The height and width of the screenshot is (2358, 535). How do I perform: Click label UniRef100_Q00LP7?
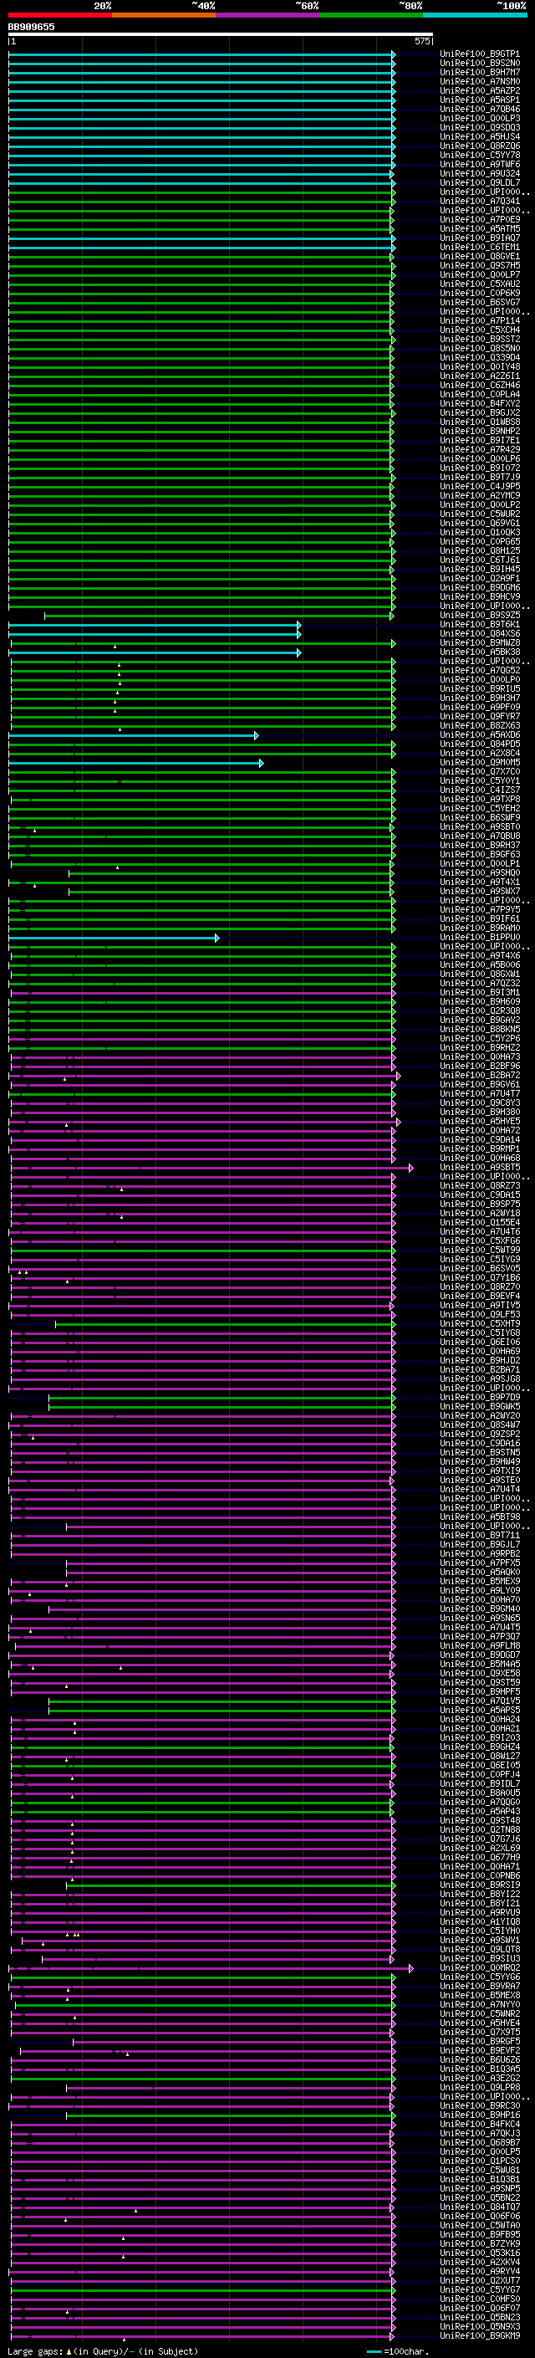(x=480, y=274)
